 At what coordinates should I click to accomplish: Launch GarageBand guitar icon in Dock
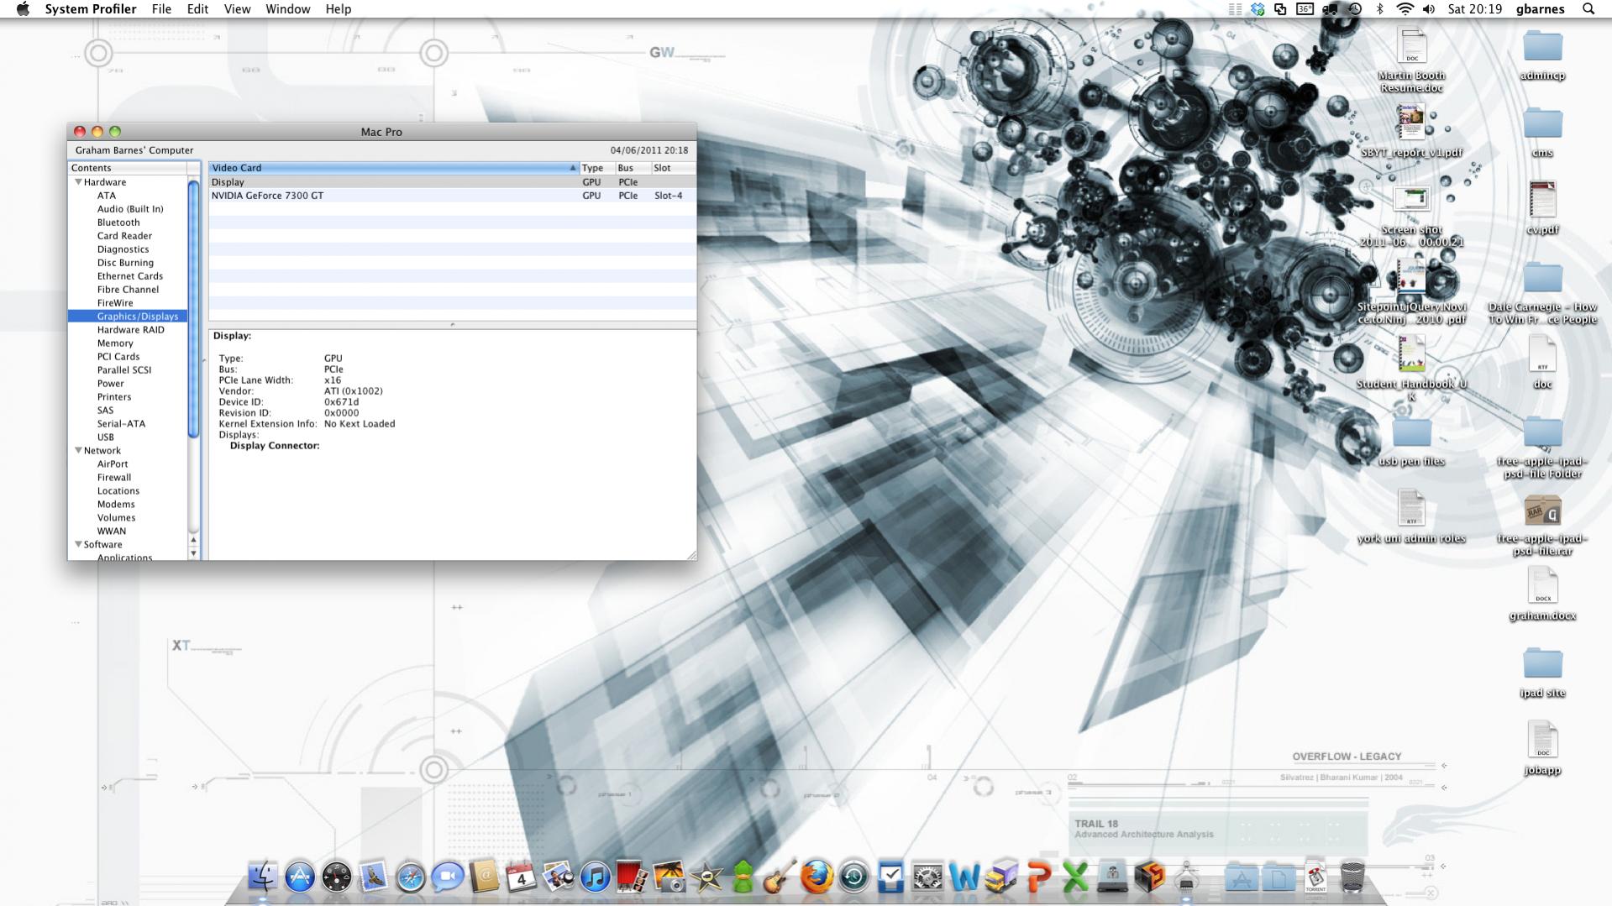[780, 877]
